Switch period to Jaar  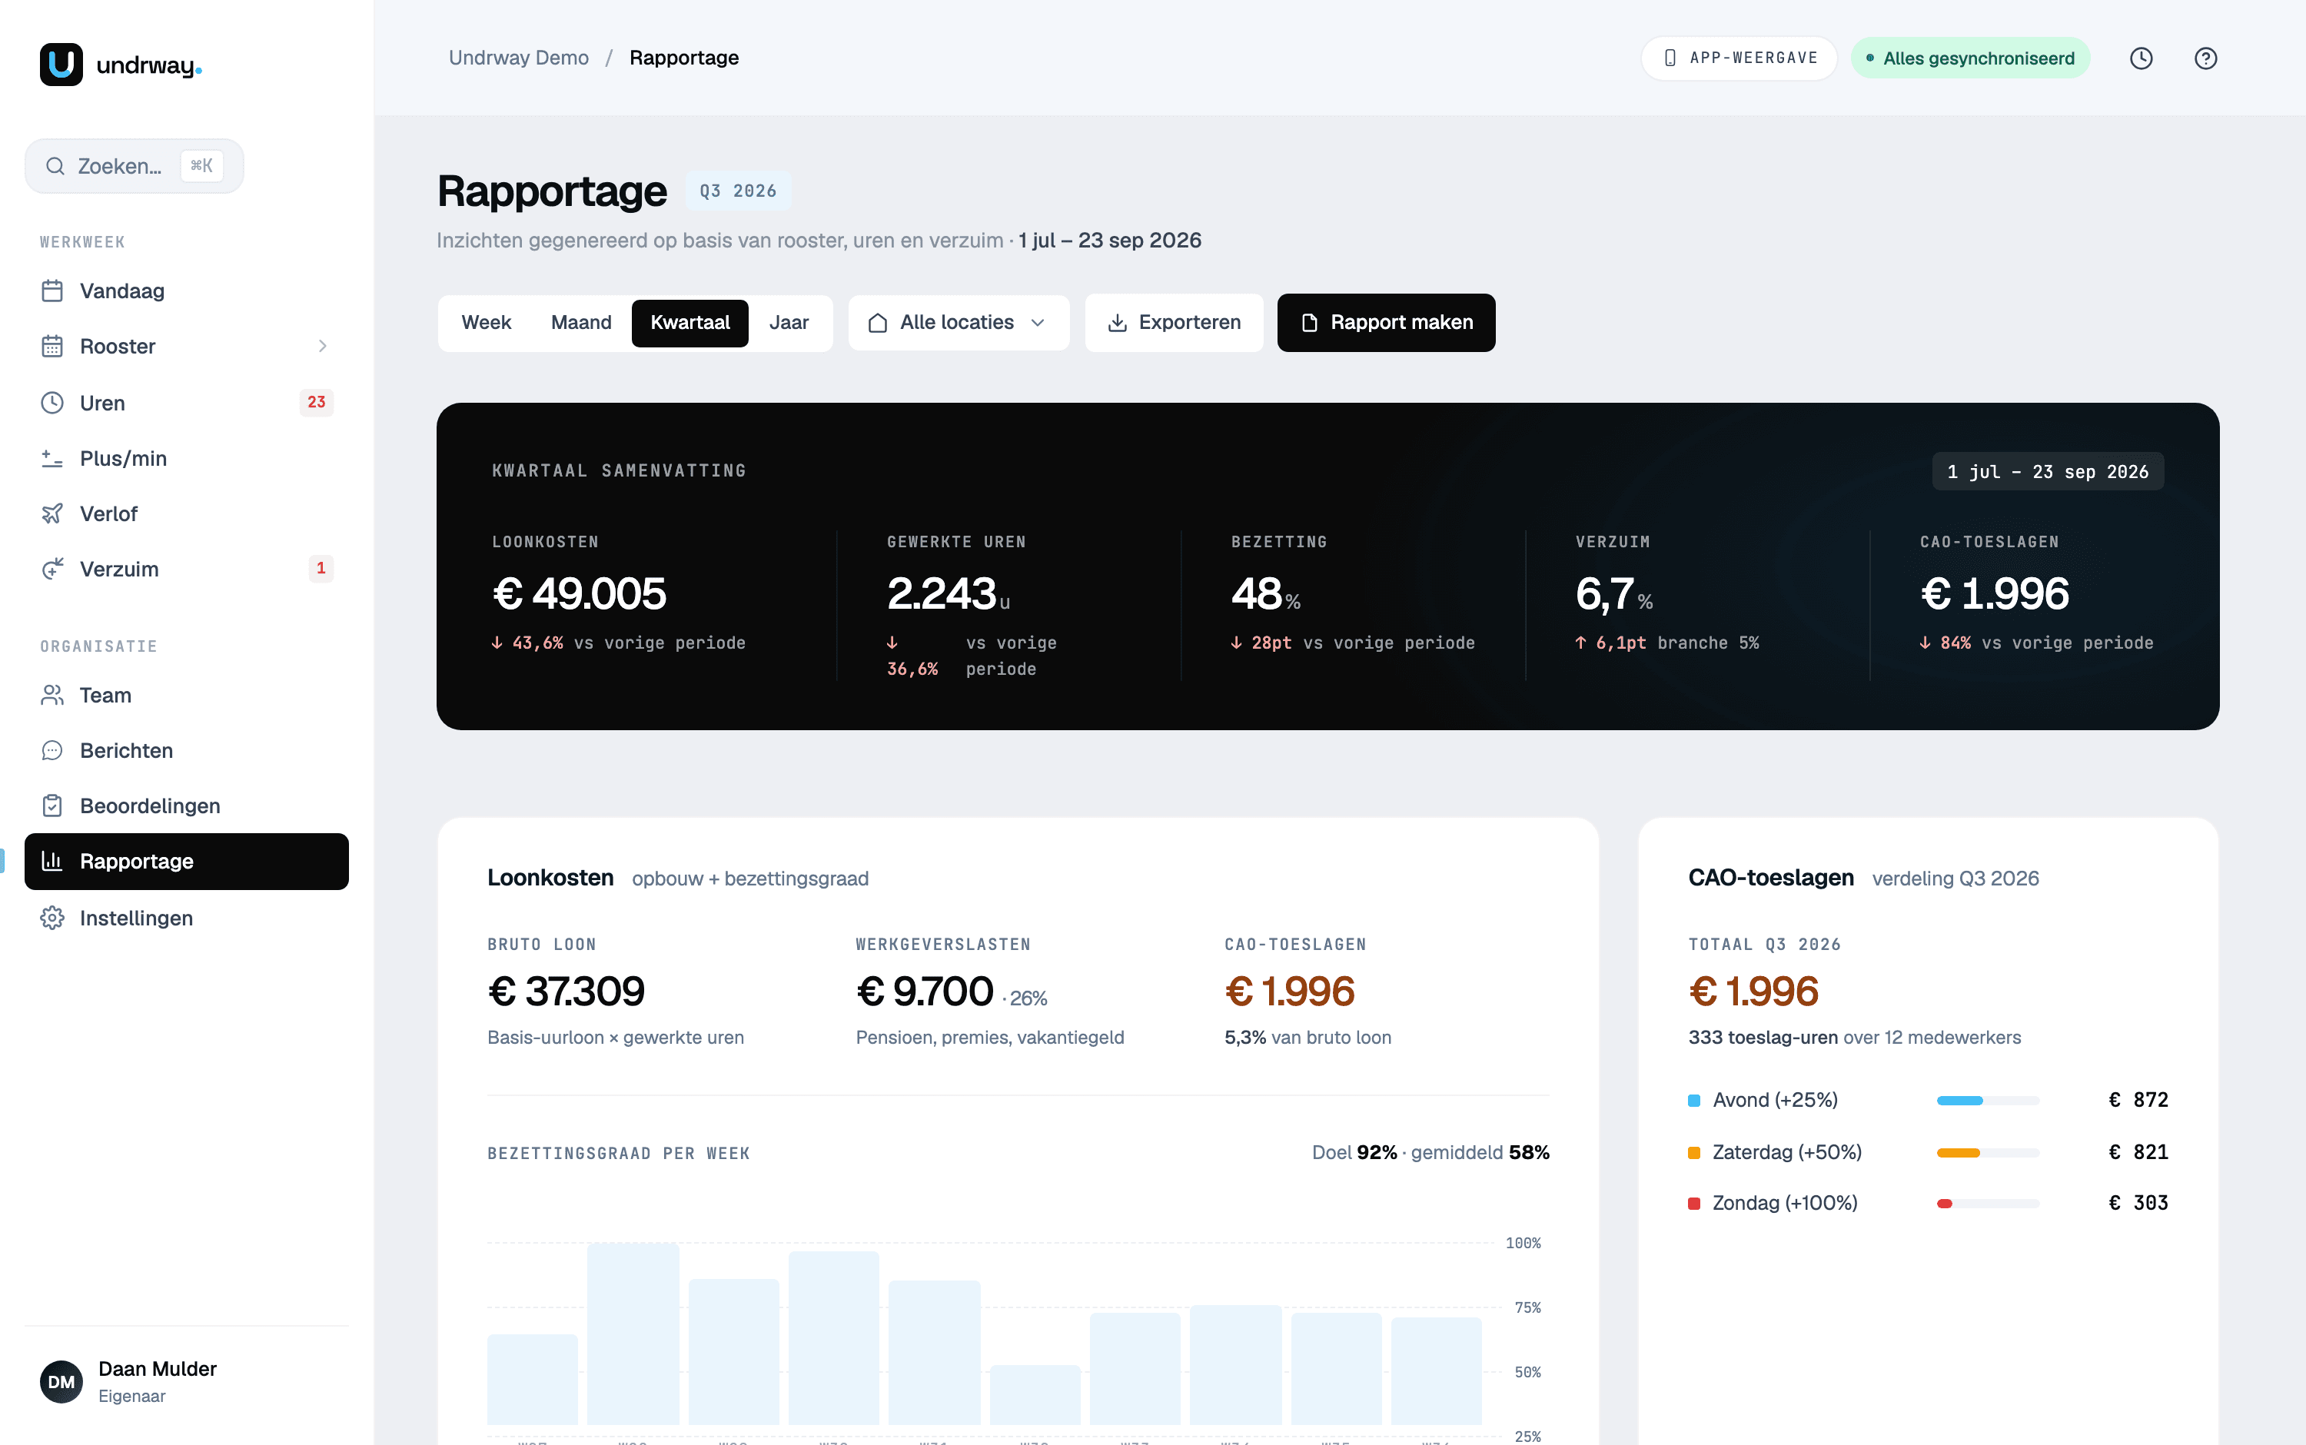coord(789,323)
